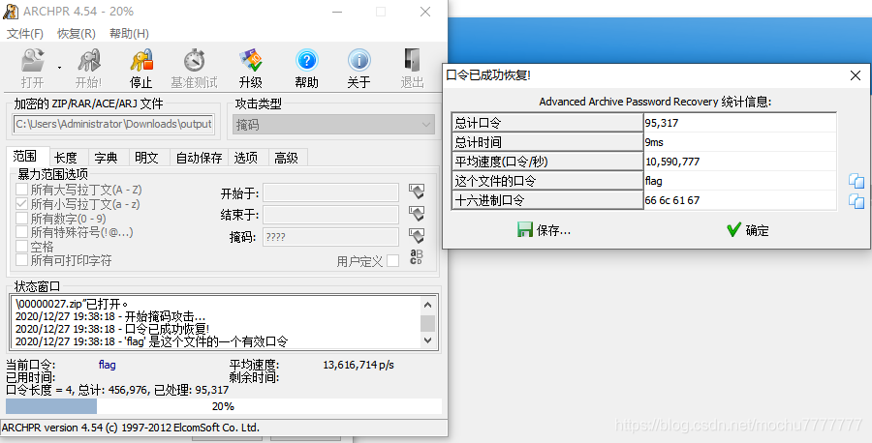Screen dimensions: 872x443
Task: Select the 9ms total time cell
Action: (x=739, y=142)
